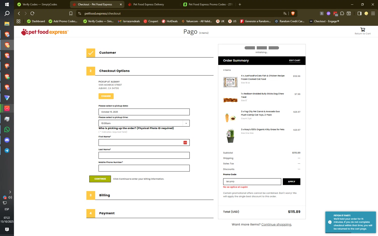The height and width of the screenshot is (236, 378).
Task: Click the Pet Food Express logo
Action: (x=45, y=32)
